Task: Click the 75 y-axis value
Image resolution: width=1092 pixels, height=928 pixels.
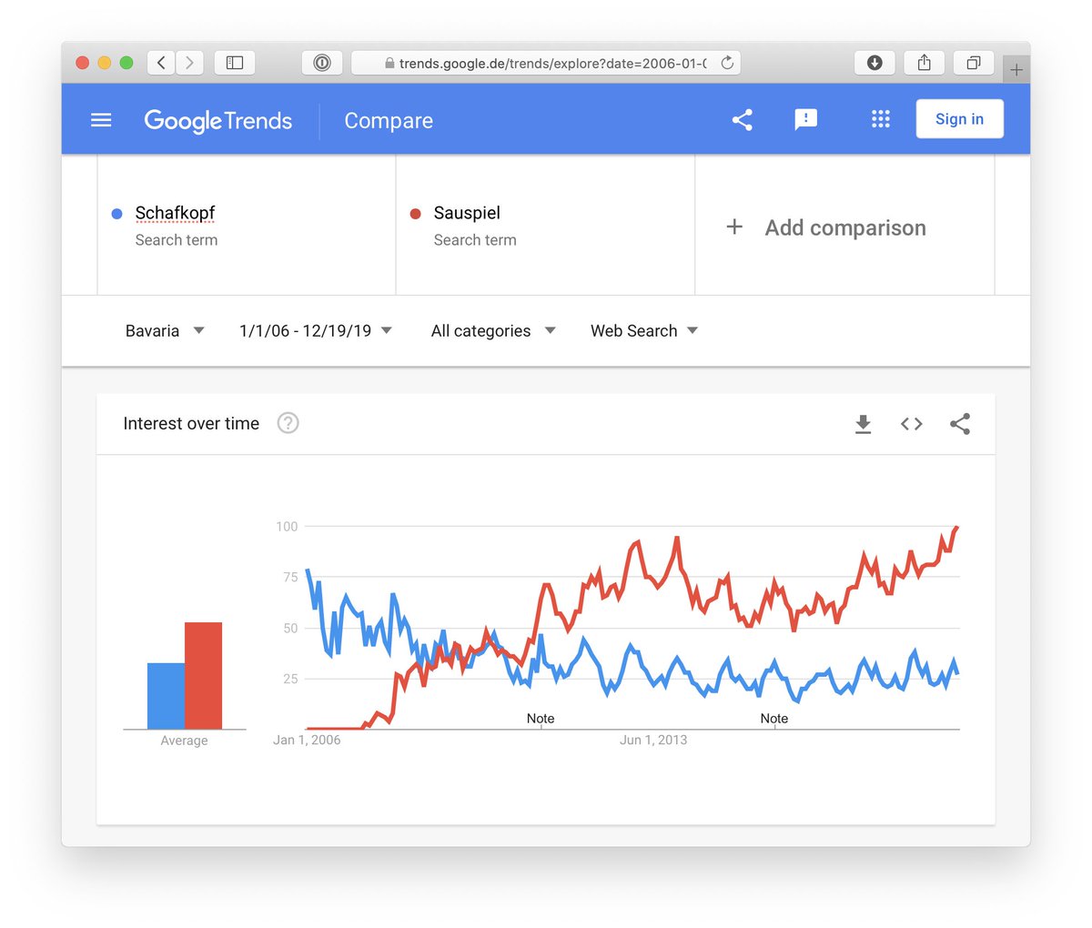Action: 290,578
